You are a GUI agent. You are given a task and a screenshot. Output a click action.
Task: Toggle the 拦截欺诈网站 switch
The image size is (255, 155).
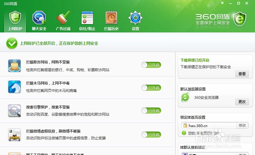click(151, 65)
